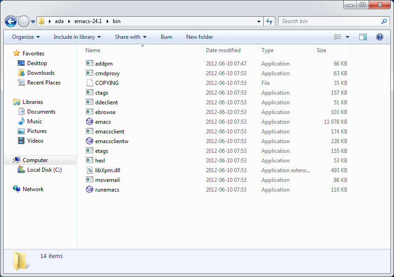The height and width of the screenshot is (277, 394).
Task: Select the libXpm.dll file icon
Action: (90, 170)
